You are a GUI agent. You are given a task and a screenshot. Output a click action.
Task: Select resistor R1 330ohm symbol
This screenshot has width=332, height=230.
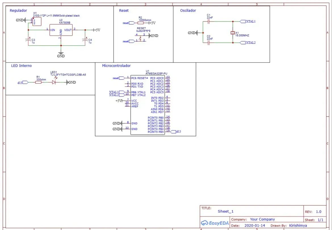point(38,82)
